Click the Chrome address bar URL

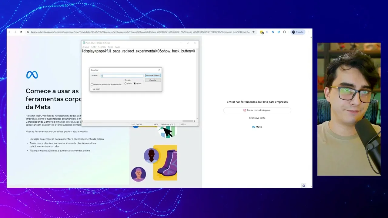[x=140, y=32]
